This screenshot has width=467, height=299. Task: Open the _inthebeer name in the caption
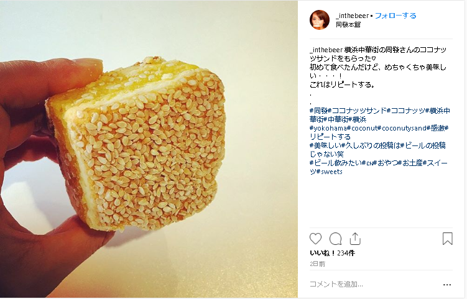click(x=326, y=50)
